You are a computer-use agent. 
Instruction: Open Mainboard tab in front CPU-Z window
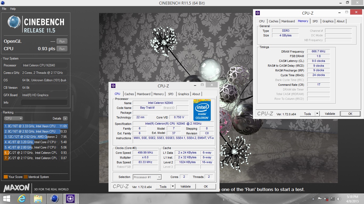coord(144,94)
